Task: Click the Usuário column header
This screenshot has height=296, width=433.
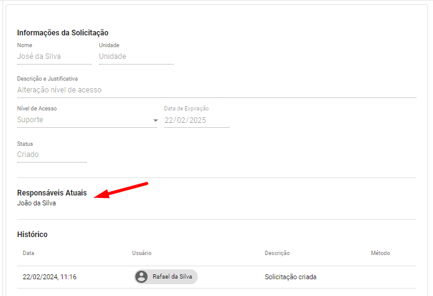Action: tap(141, 253)
